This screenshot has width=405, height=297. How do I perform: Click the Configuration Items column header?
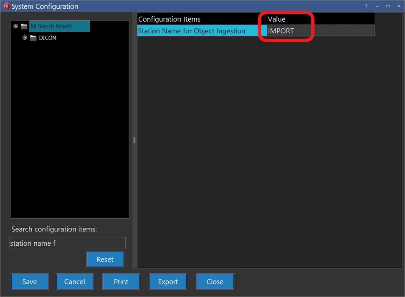pos(170,19)
